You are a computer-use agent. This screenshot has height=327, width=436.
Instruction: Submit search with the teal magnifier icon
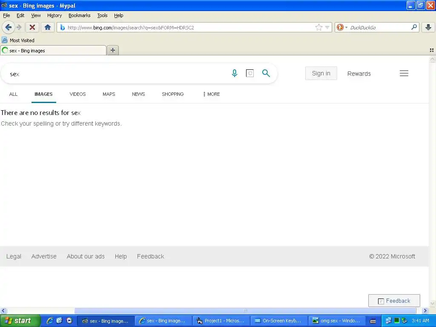(x=266, y=73)
